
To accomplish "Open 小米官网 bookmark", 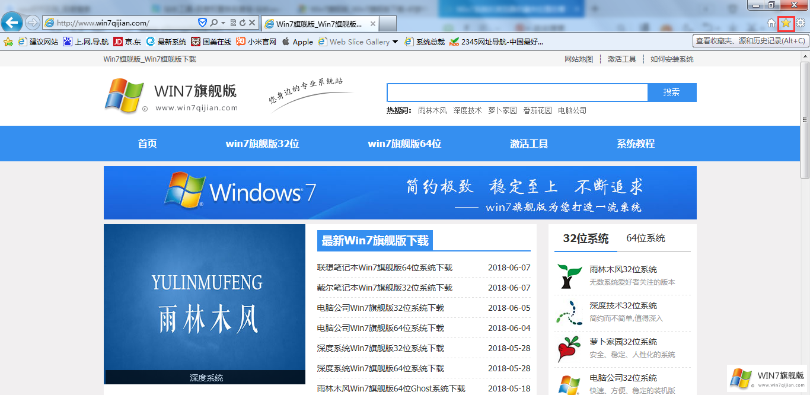I will click(x=256, y=42).
